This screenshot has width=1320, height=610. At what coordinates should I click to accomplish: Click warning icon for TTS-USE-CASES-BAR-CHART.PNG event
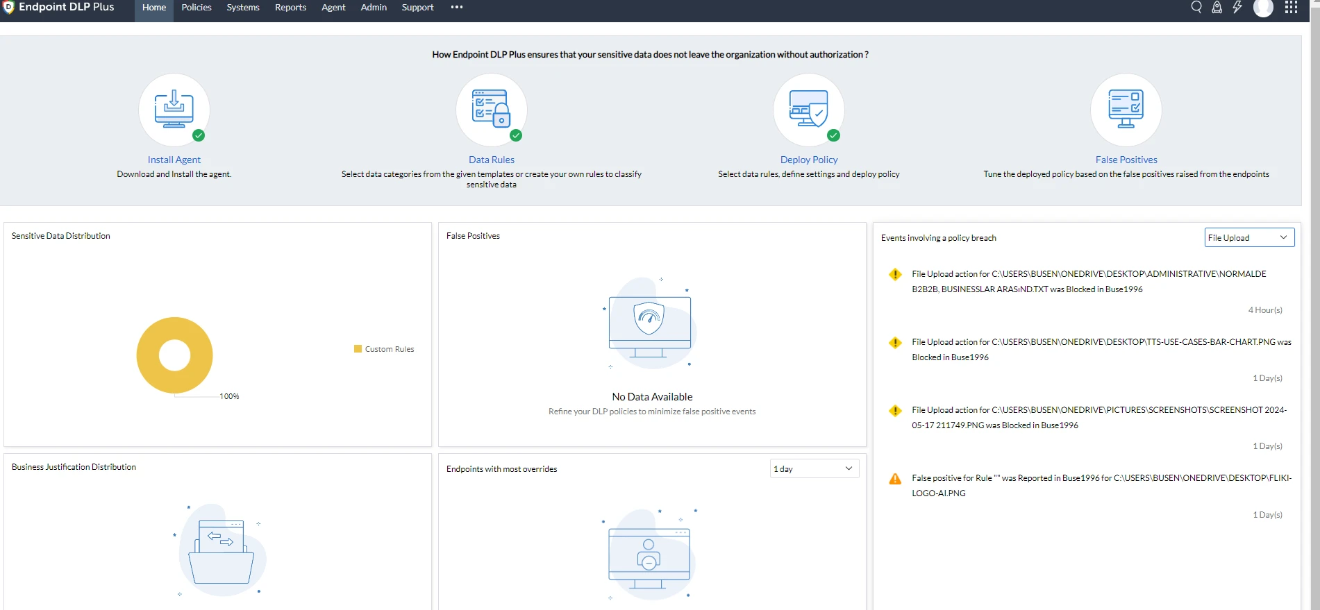tap(895, 342)
